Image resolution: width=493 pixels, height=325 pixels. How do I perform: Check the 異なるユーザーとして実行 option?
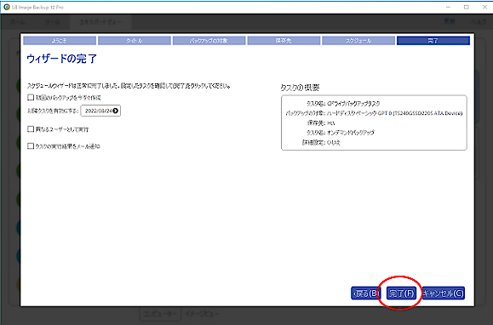(31, 129)
